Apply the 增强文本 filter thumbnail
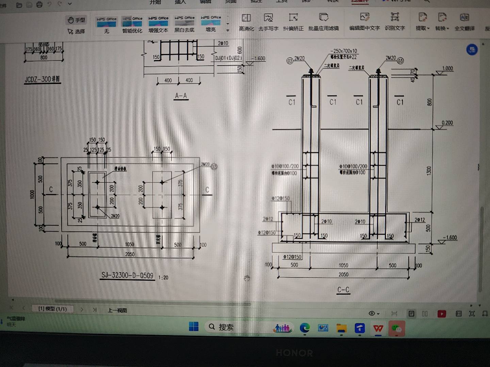Image resolution: width=490 pixels, height=367 pixels. click(158, 24)
